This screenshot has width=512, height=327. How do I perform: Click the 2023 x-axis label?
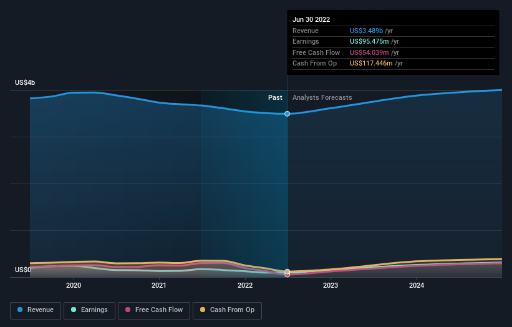[331, 285]
